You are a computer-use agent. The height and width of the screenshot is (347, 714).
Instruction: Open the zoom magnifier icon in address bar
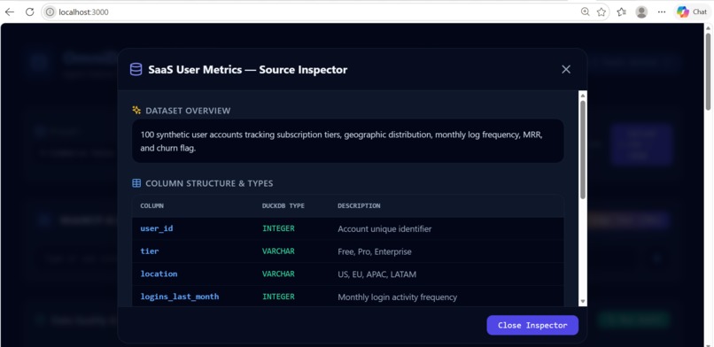click(586, 12)
